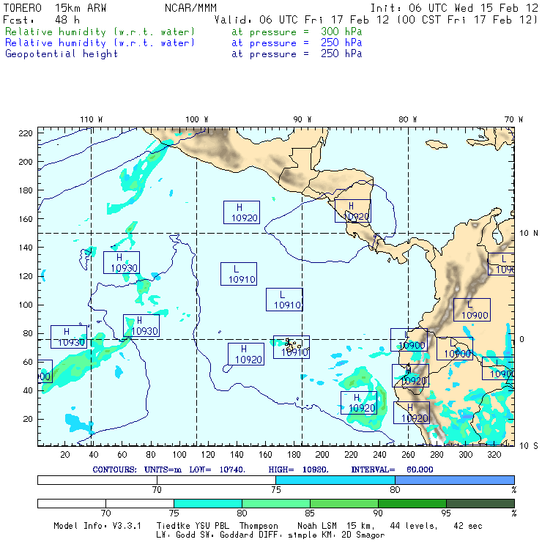The height and width of the screenshot is (542, 542).
Task: Click the "Noah LSM" text
Action: click(x=317, y=526)
